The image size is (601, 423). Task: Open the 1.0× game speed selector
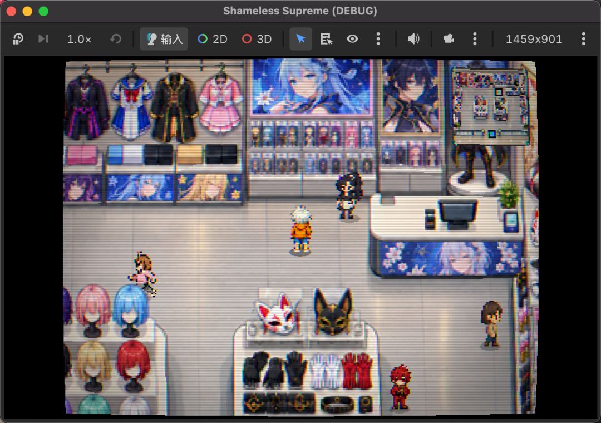79,39
